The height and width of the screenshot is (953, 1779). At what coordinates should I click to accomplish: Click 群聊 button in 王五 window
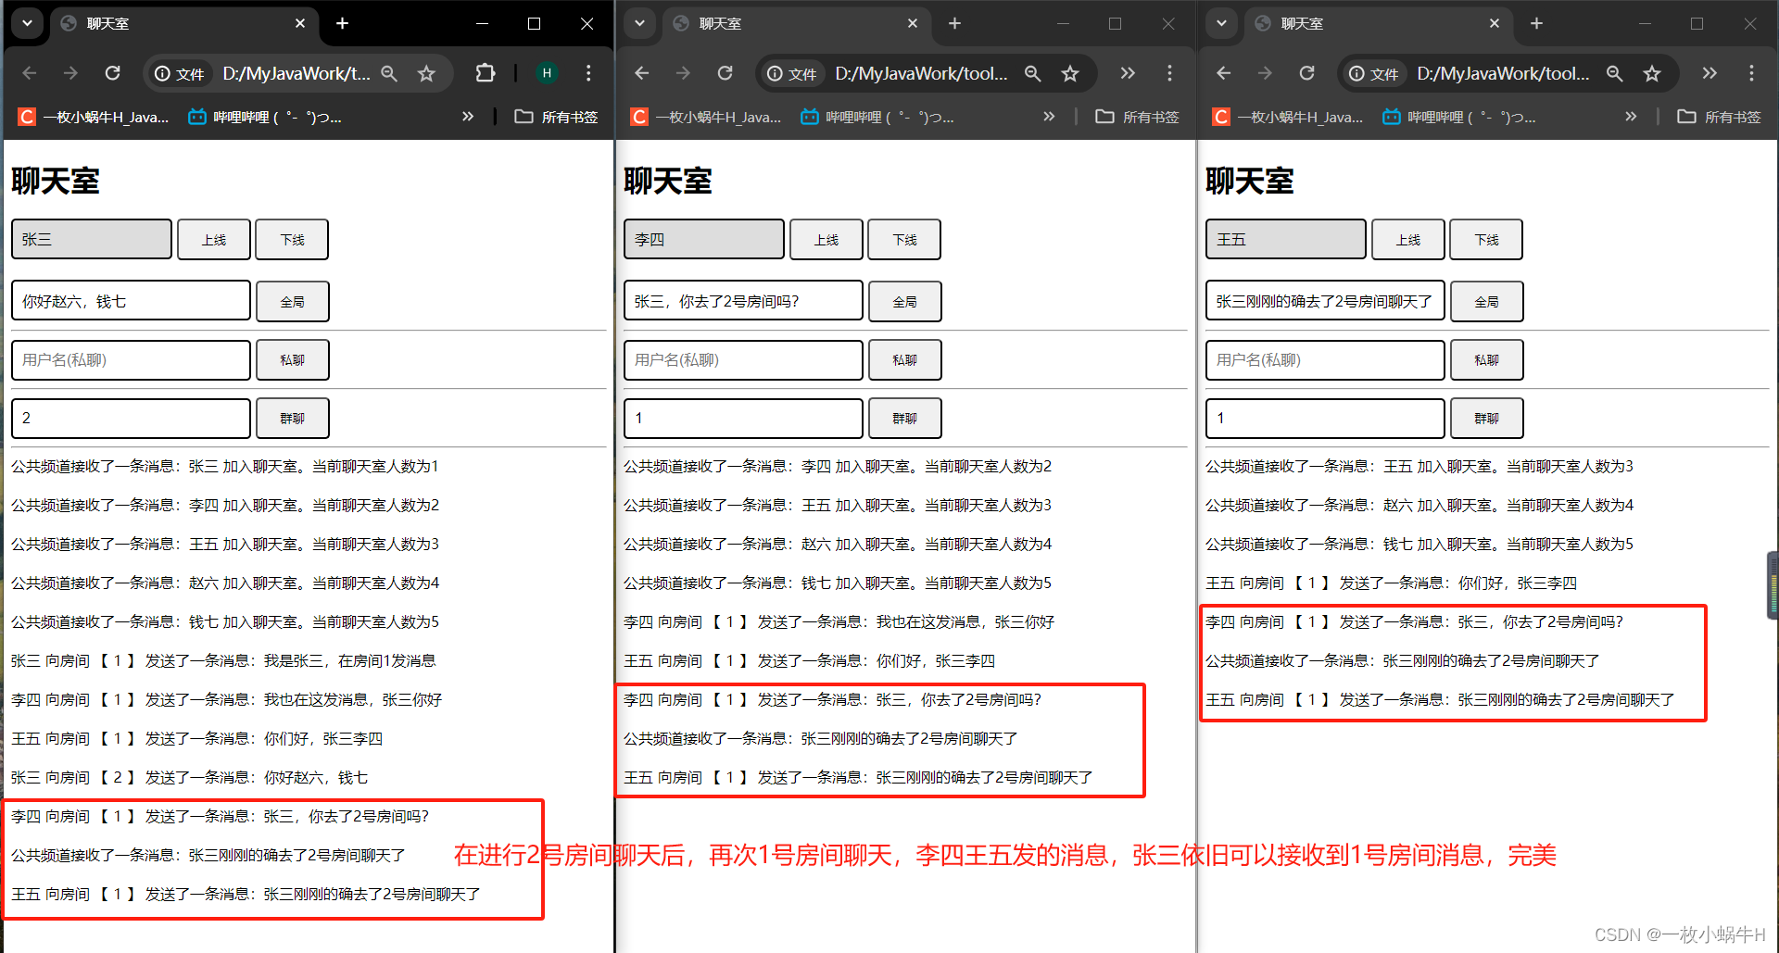point(1487,419)
